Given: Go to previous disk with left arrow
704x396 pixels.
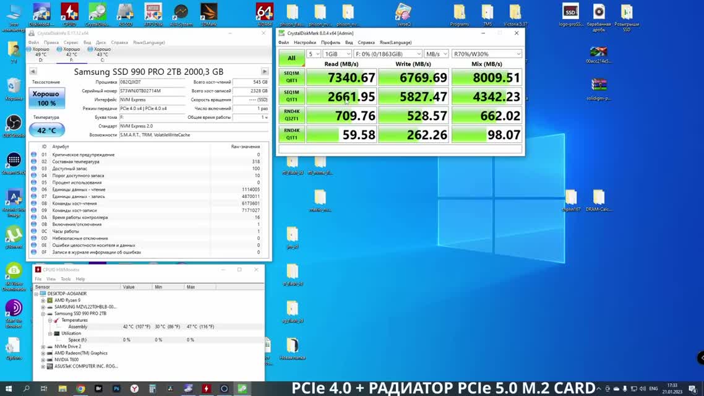Looking at the screenshot, I should pyautogui.click(x=33, y=71).
